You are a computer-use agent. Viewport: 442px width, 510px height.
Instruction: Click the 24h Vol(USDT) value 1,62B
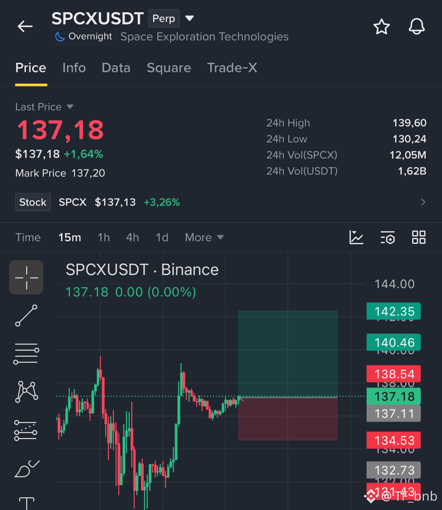point(412,171)
